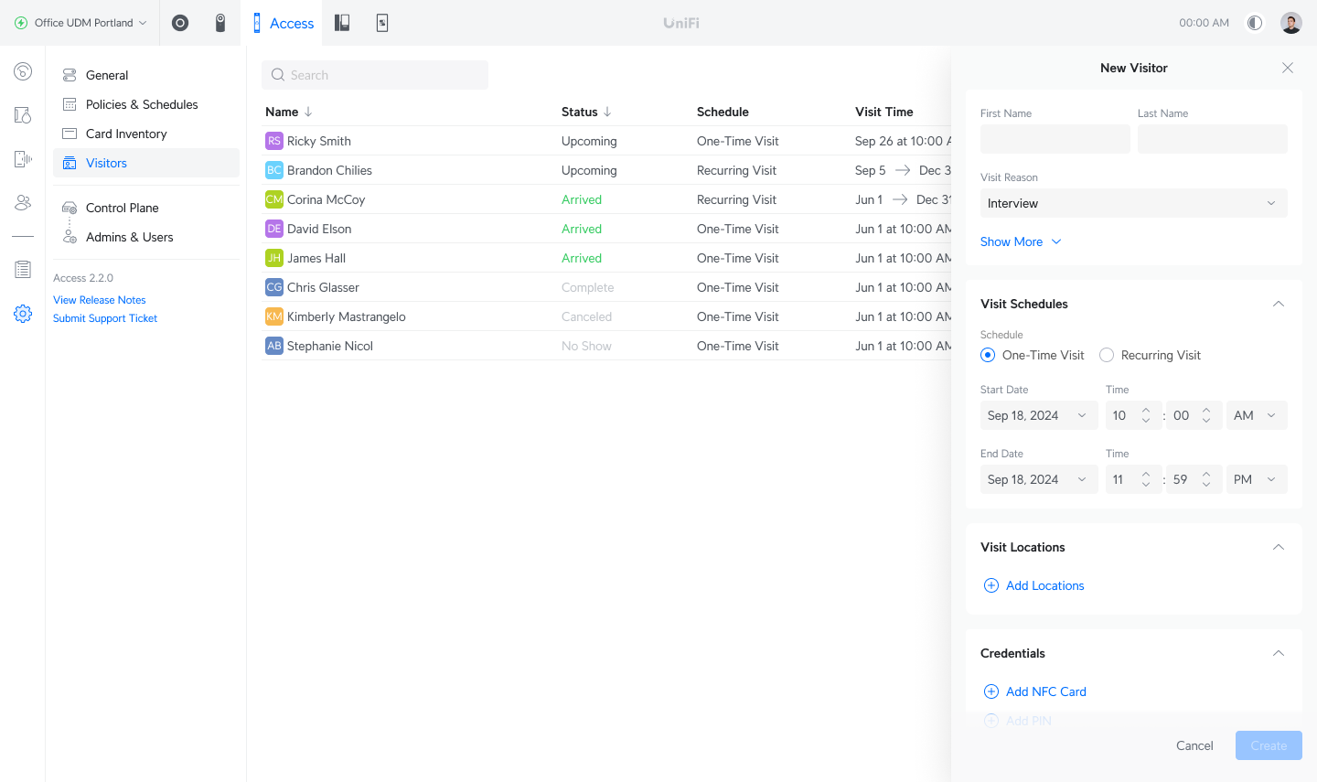Open the devices icon in left rail
The height and width of the screenshot is (782, 1317).
click(x=23, y=159)
